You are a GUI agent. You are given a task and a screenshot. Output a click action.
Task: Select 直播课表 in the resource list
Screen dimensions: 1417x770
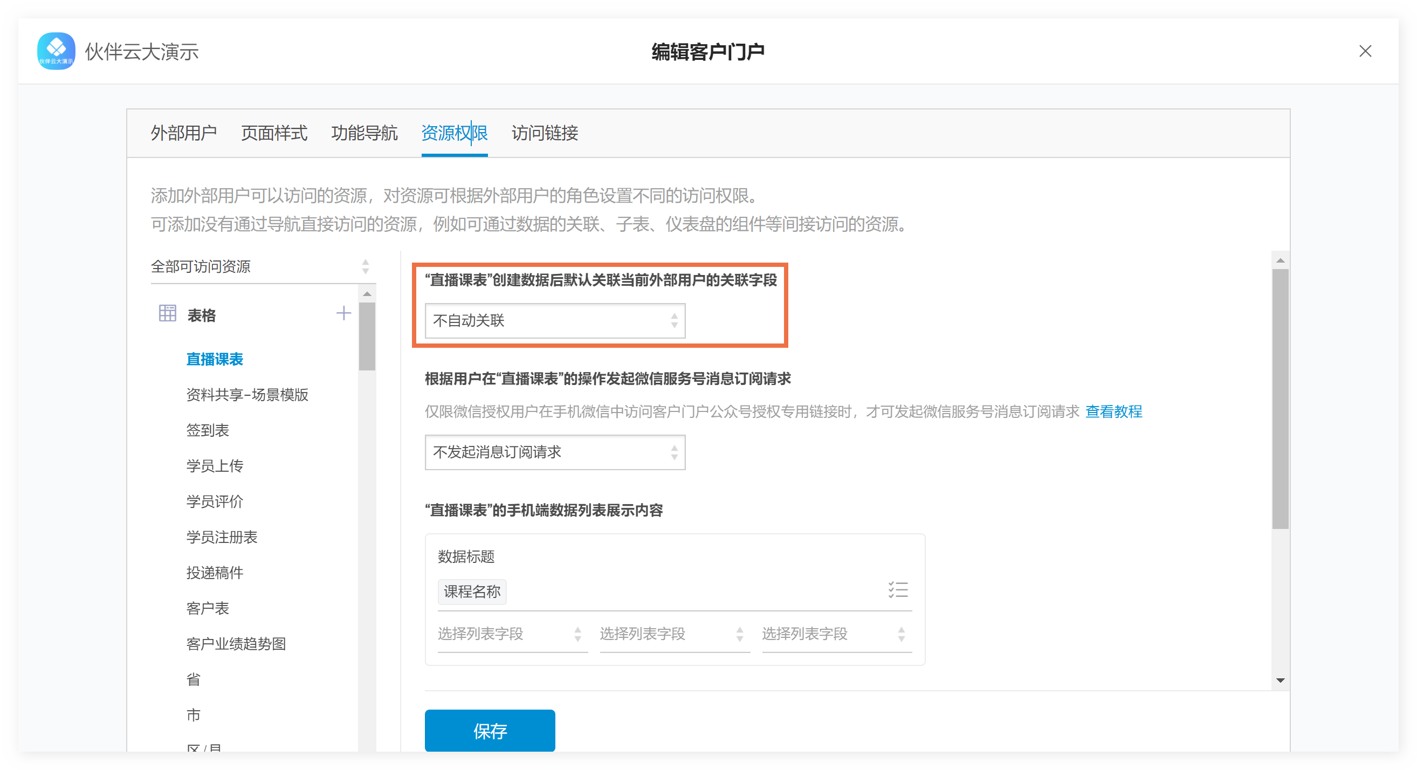[x=215, y=360]
